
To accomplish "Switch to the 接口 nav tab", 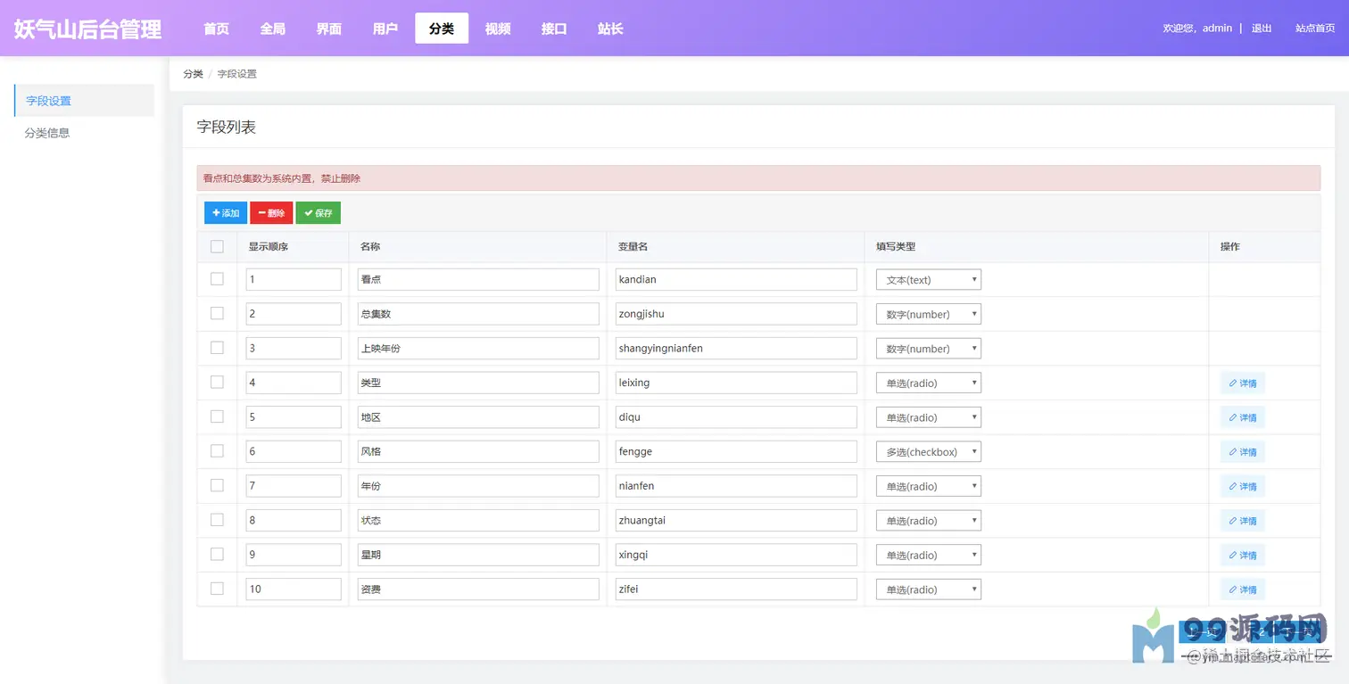I will pyautogui.click(x=554, y=29).
